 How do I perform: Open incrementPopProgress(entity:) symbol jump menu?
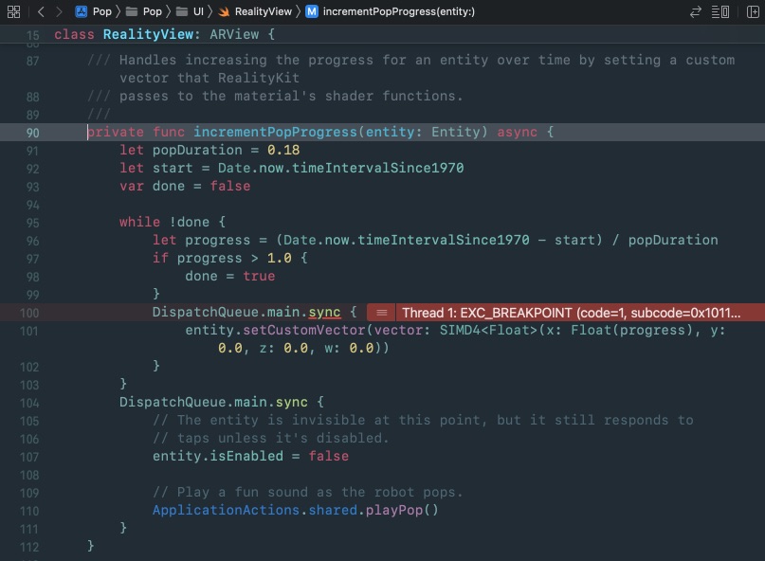[399, 11]
